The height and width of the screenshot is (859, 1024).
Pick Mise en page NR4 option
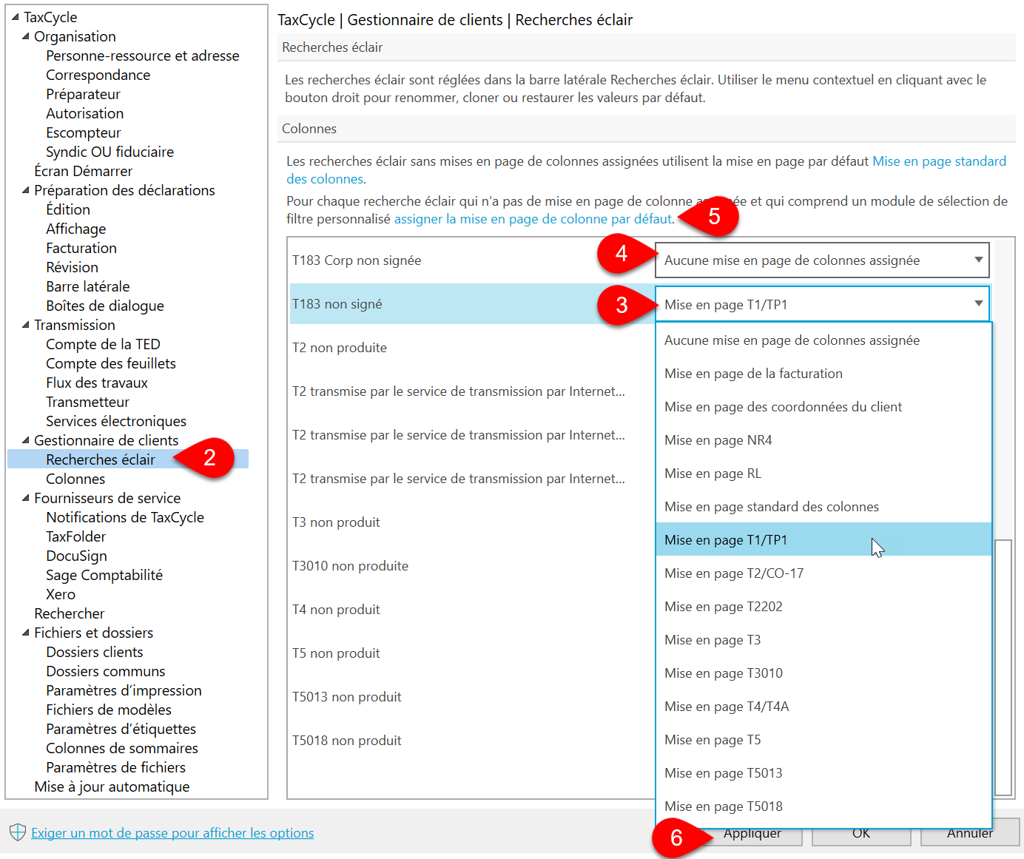tap(823, 439)
